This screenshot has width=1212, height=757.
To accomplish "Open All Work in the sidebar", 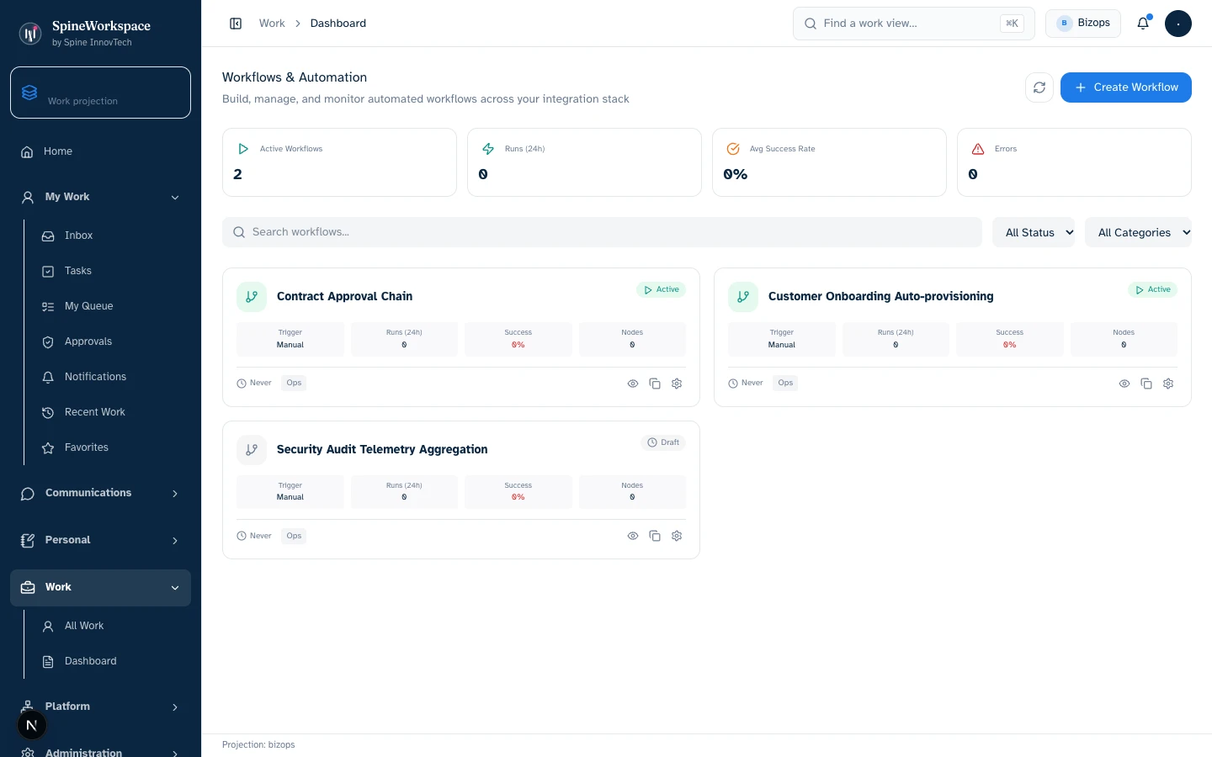I will point(111,626).
